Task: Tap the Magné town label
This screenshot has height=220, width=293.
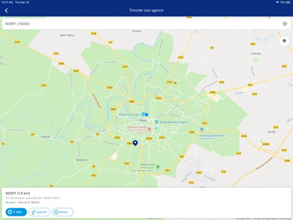Action: click(46, 137)
